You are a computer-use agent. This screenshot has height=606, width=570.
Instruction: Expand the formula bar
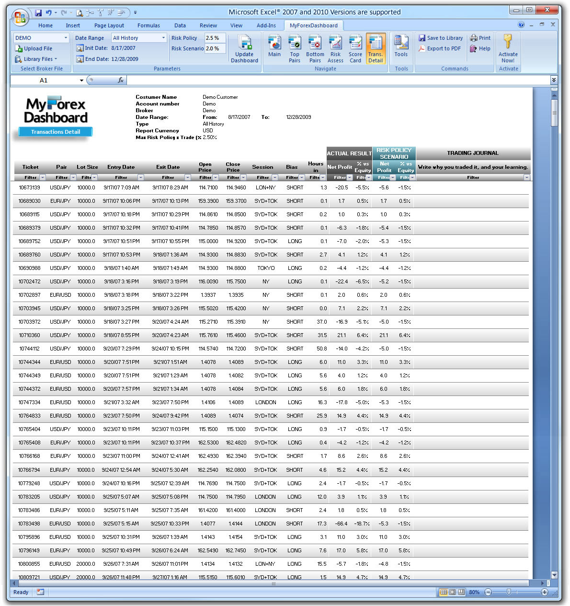click(x=554, y=80)
